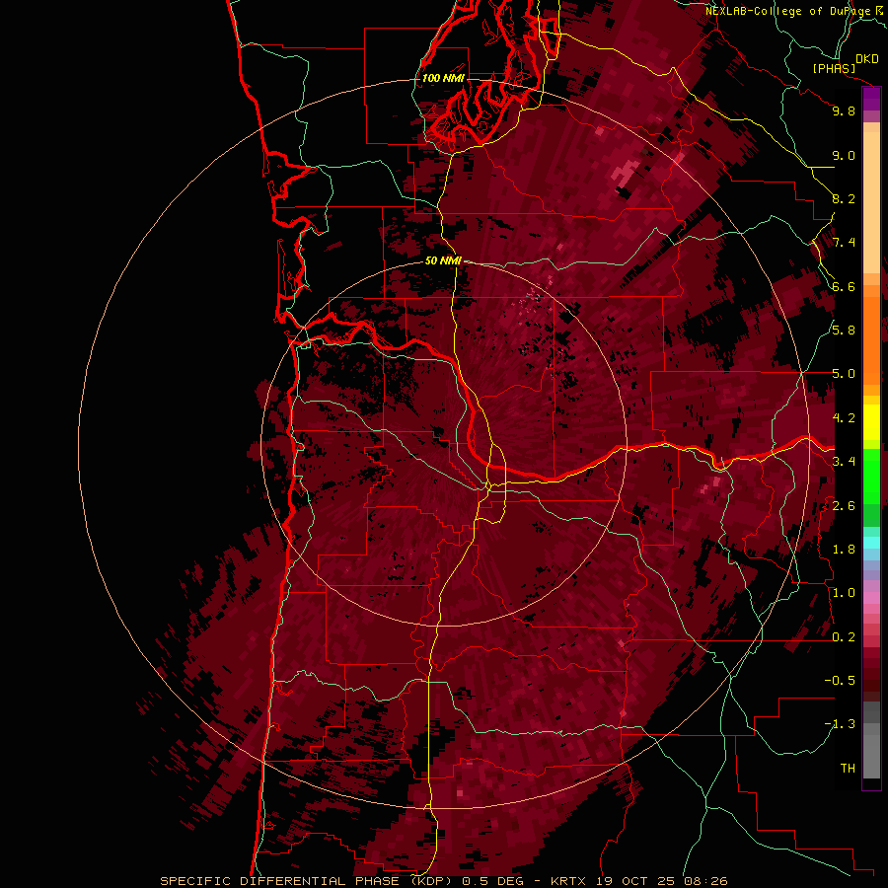This screenshot has height=888, width=888.
Task: Click the 9.8 legend value
Action: coord(844,111)
